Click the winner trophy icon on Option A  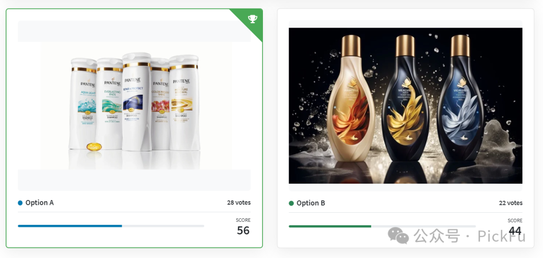coord(252,19)
